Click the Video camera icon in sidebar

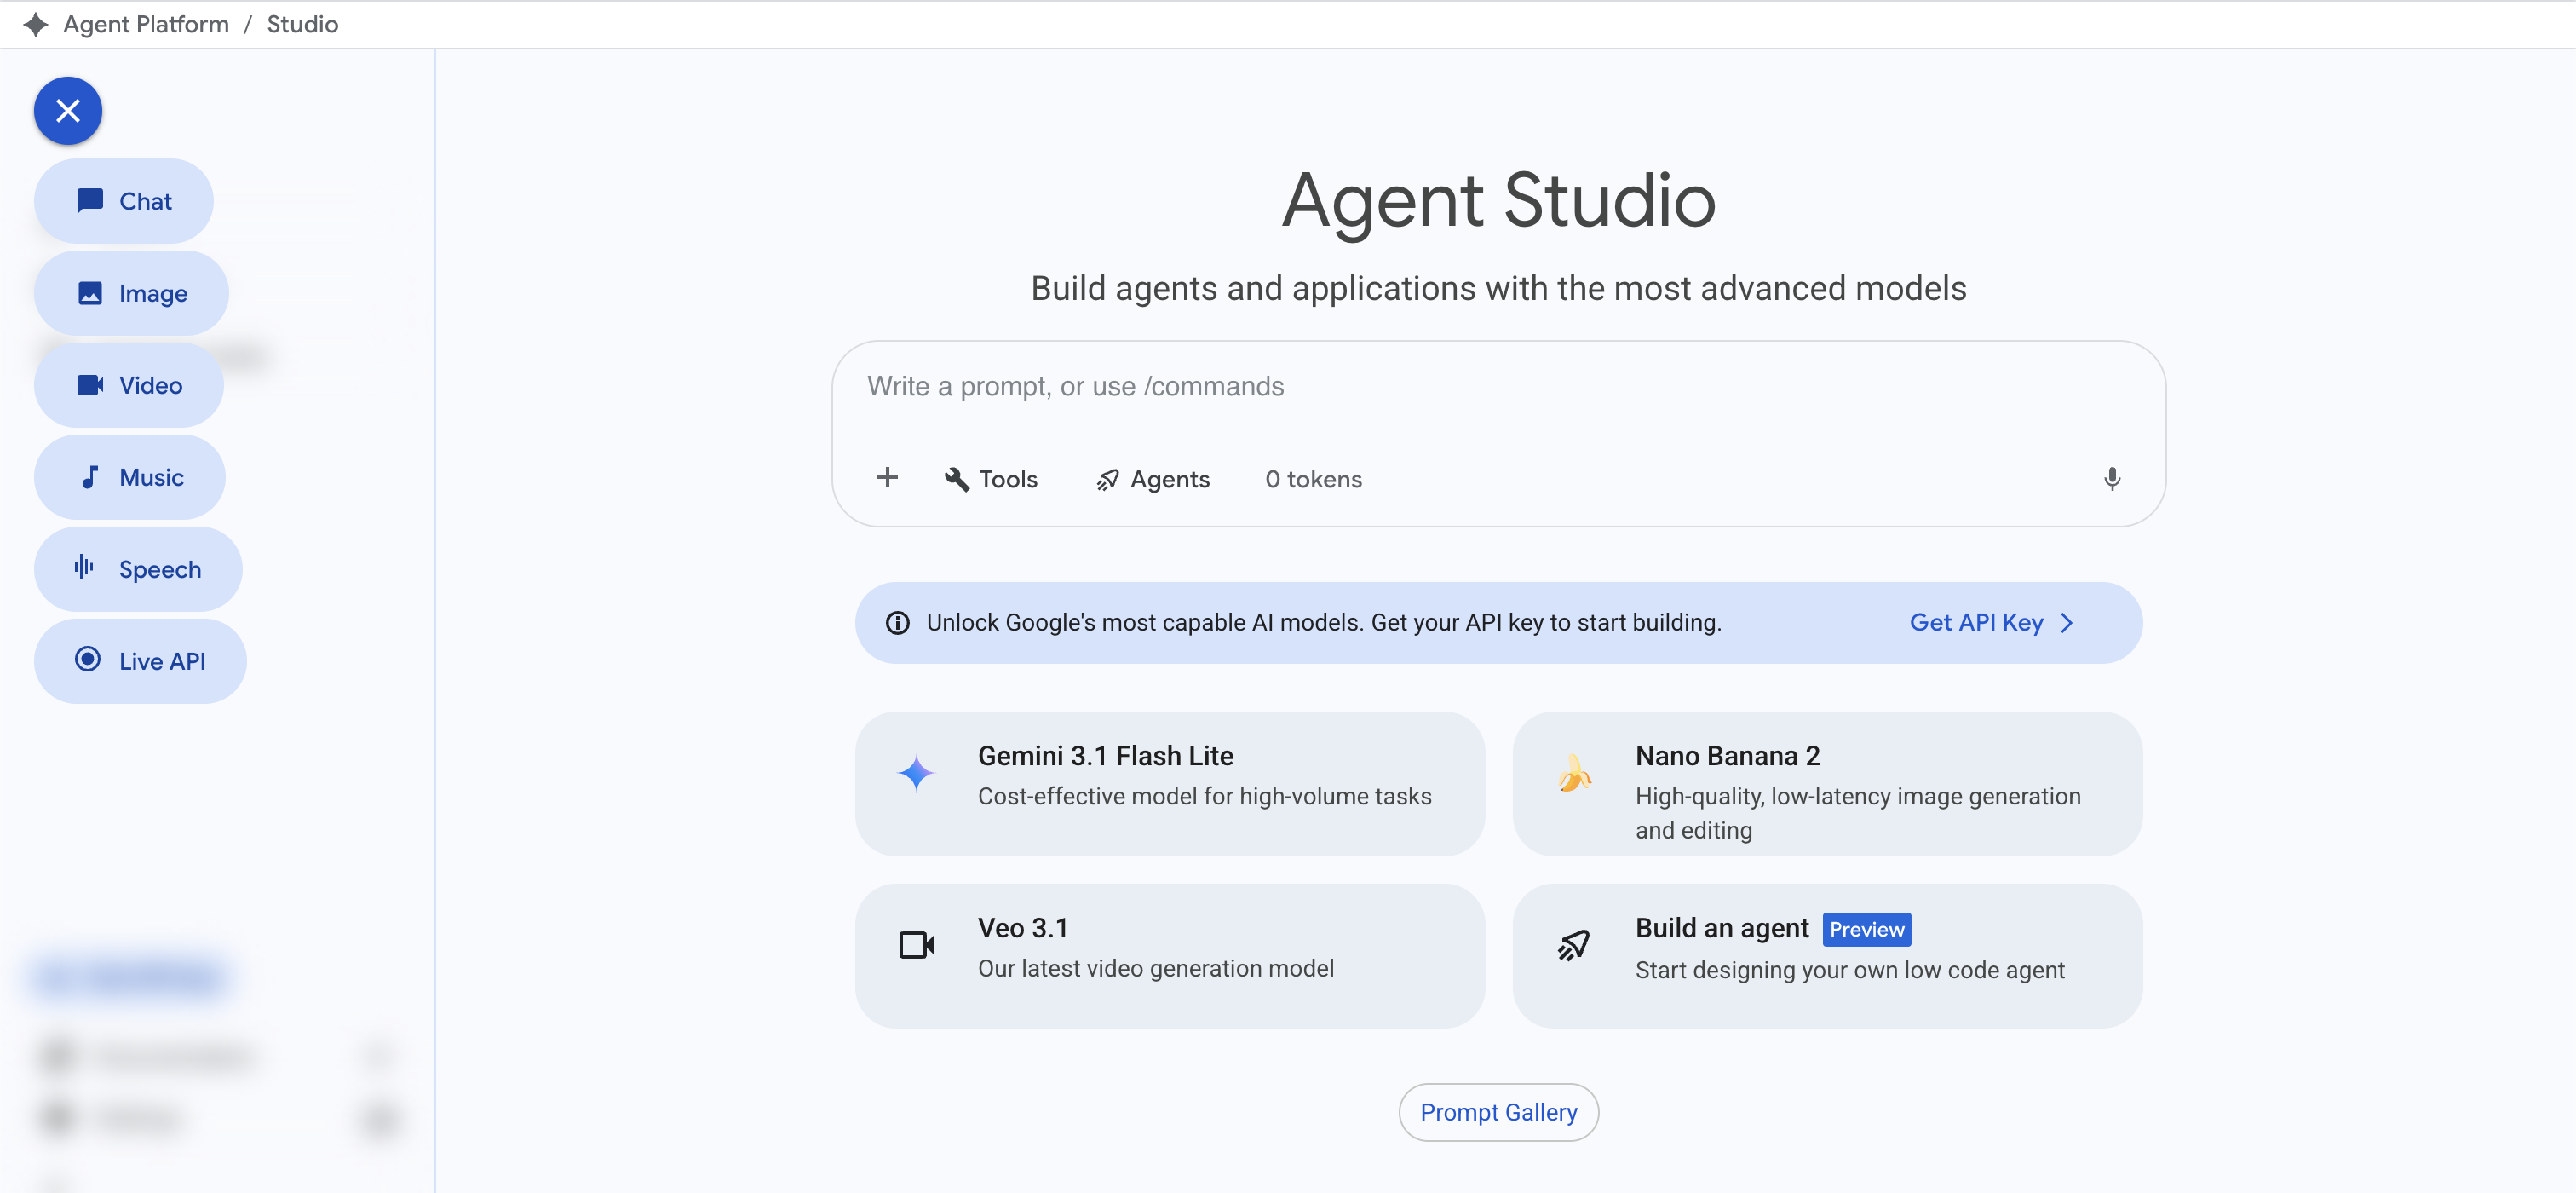pyautogui.click(x=90, y=385)
